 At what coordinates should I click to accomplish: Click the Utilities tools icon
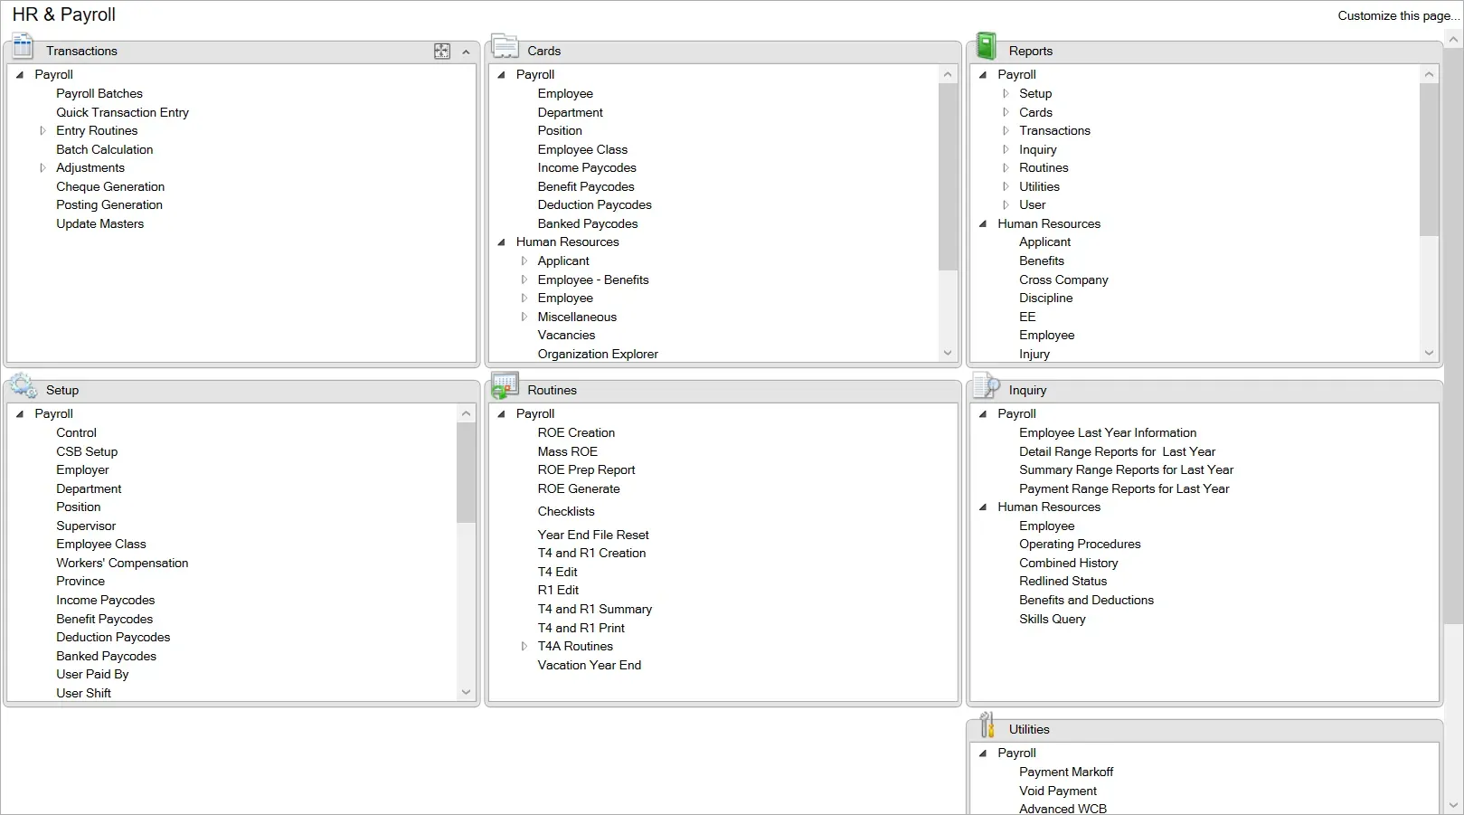coord(987,725)
